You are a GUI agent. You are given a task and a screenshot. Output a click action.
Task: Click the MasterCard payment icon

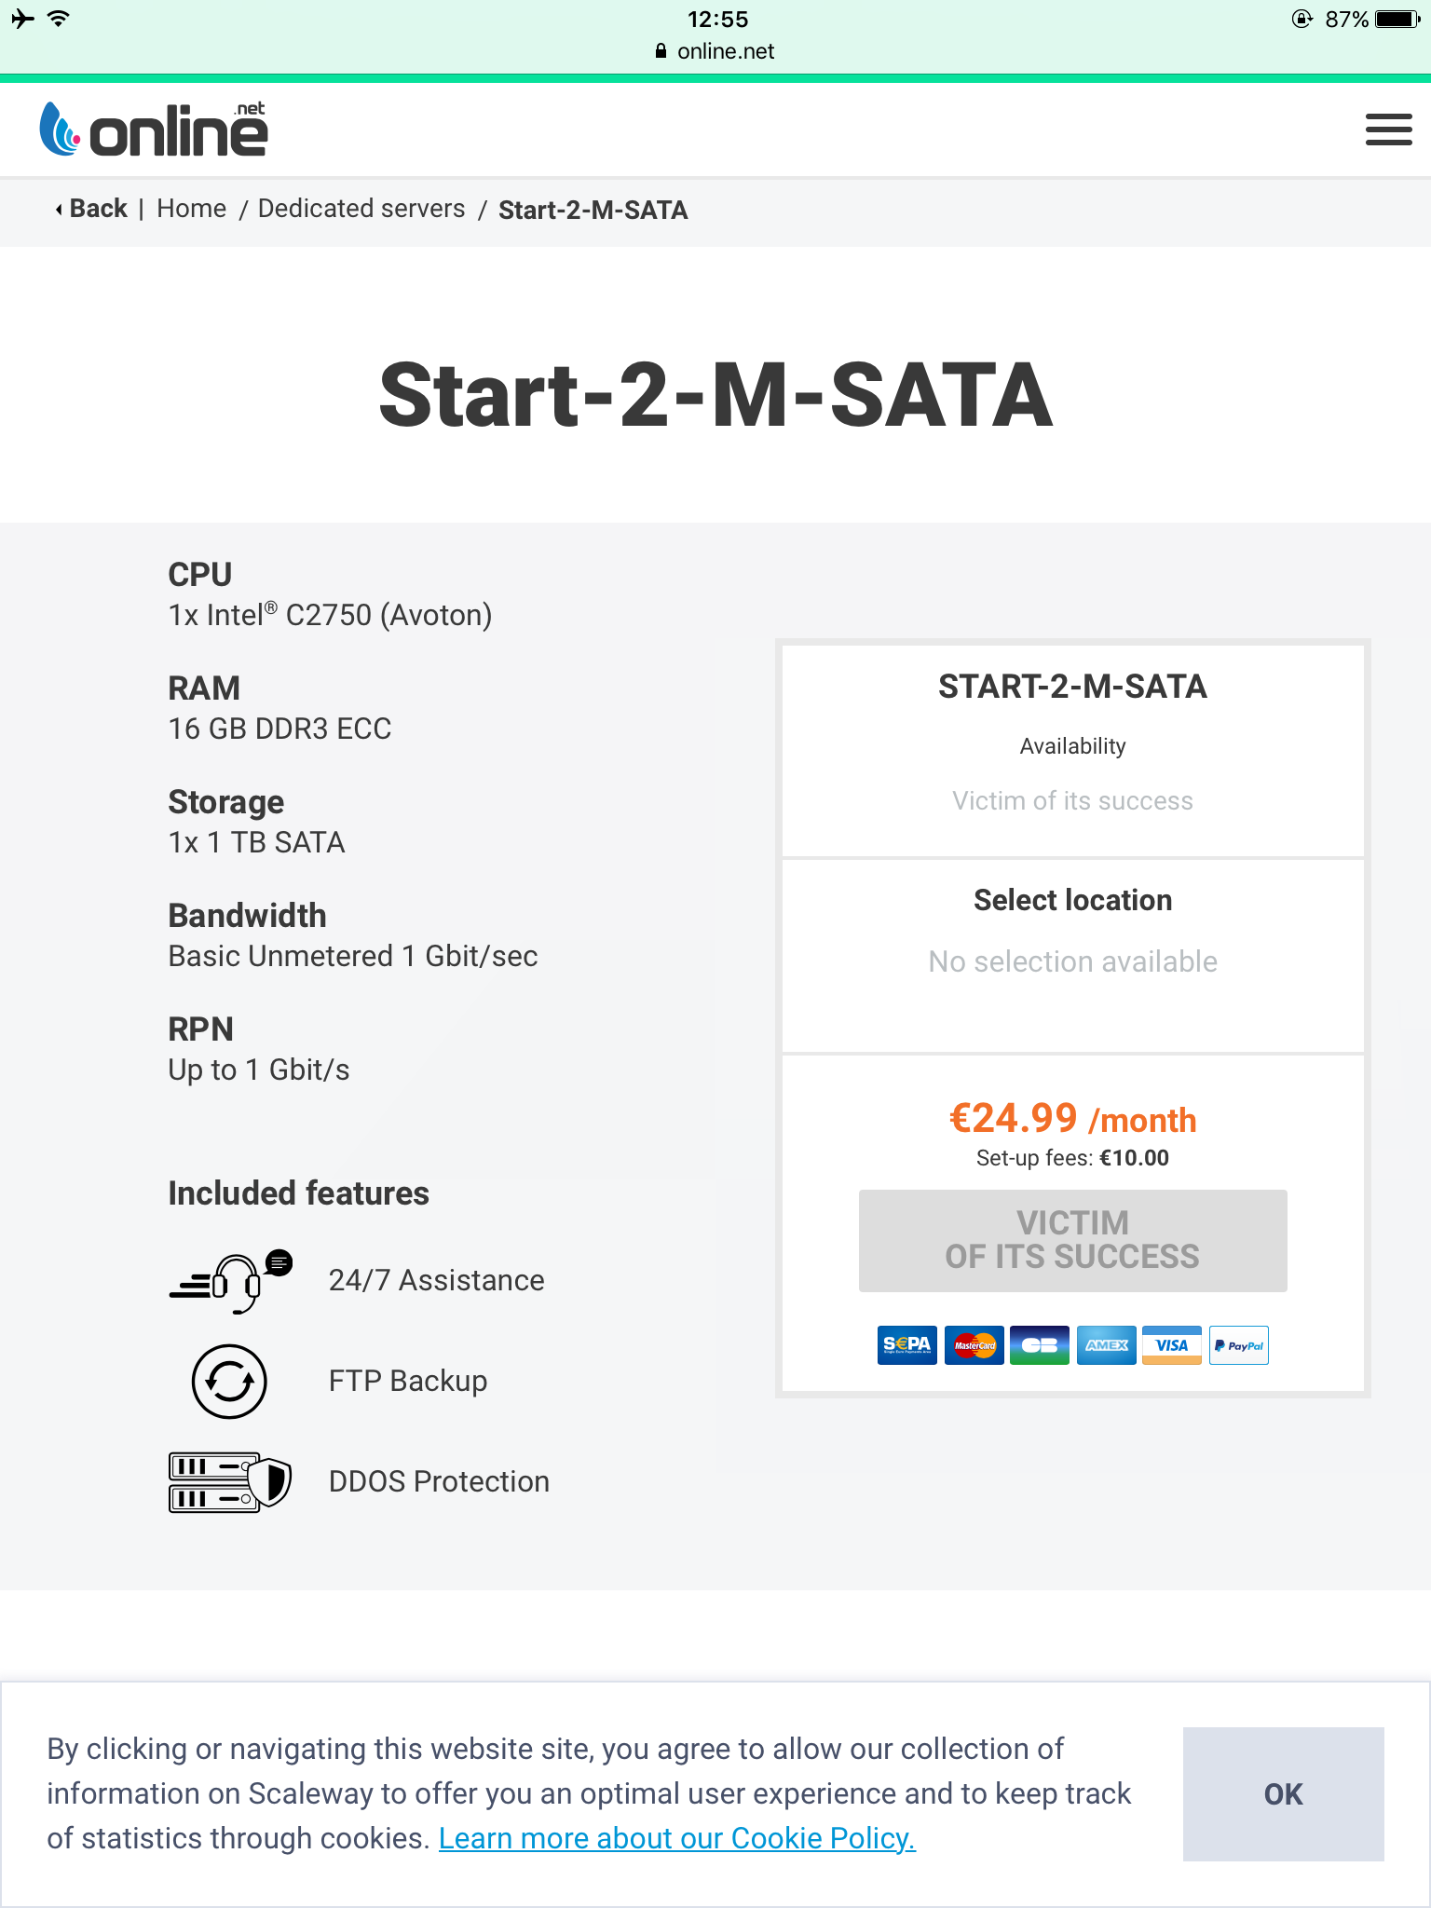[974, 1345]
